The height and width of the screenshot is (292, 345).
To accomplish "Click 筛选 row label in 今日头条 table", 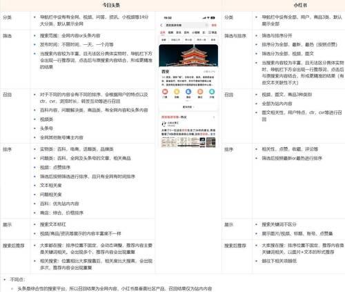I will (7, 36).
